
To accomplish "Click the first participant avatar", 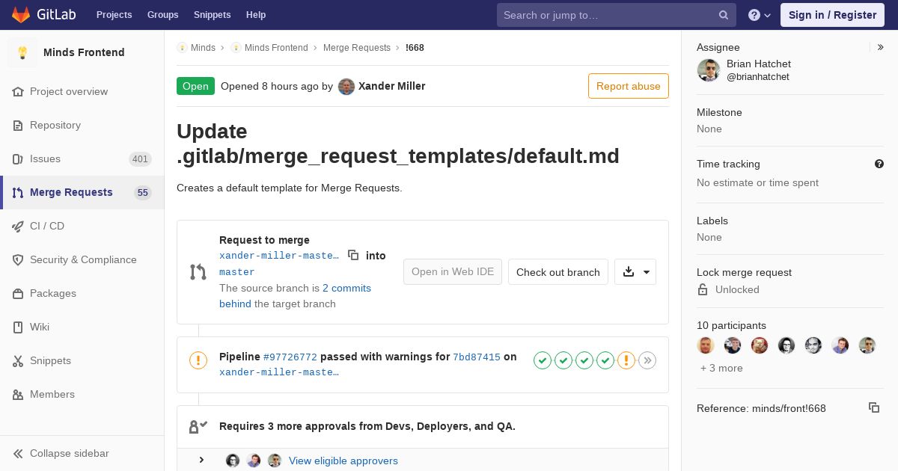I will 706,345.
